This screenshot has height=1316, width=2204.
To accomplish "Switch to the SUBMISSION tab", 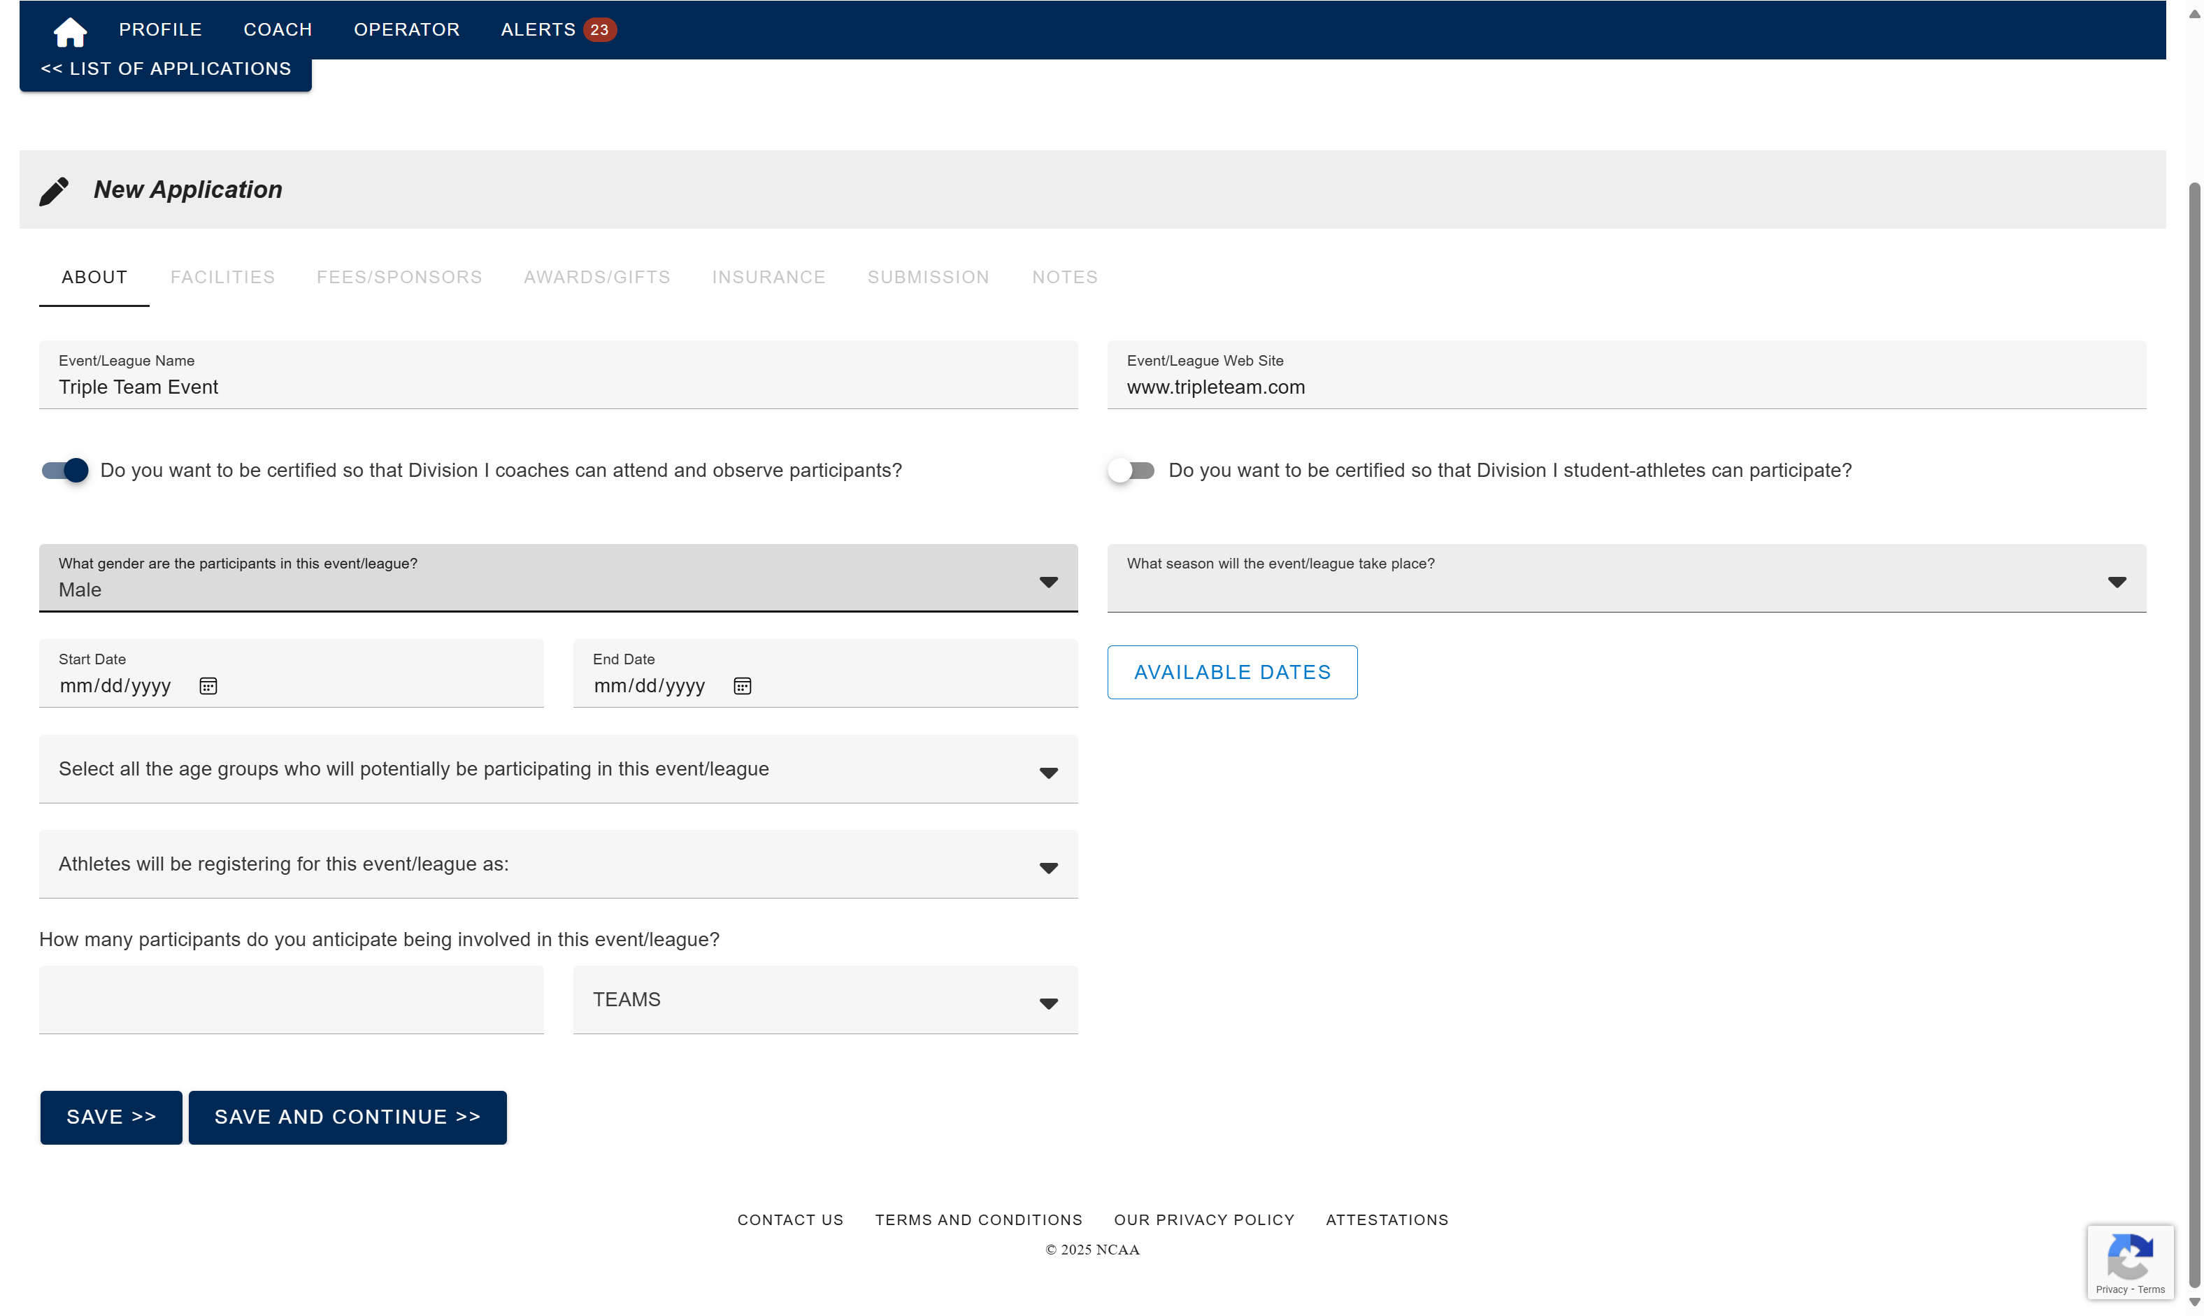I will [x=928, y=277].
